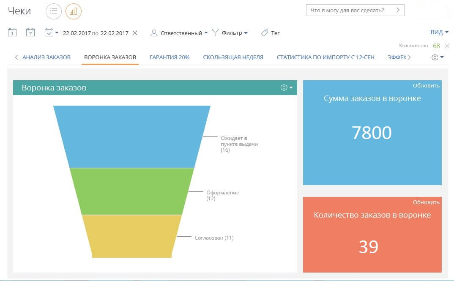Click the Тег tag icon

pyautogui.click(x=265, y=33)
